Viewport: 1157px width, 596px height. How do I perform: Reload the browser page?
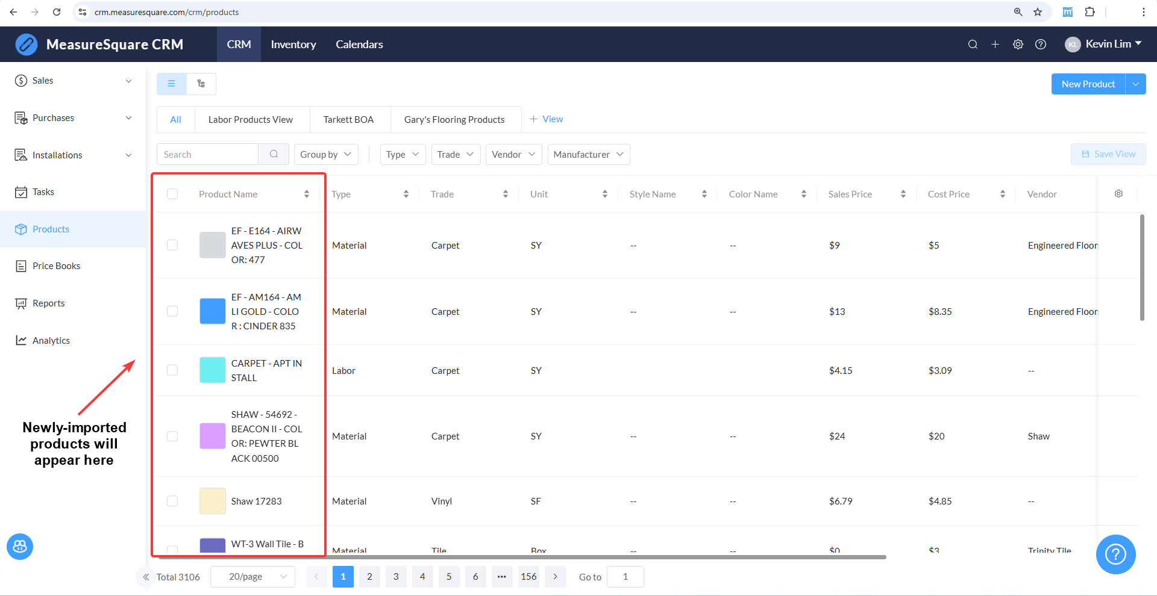click(x=57, y=12)
